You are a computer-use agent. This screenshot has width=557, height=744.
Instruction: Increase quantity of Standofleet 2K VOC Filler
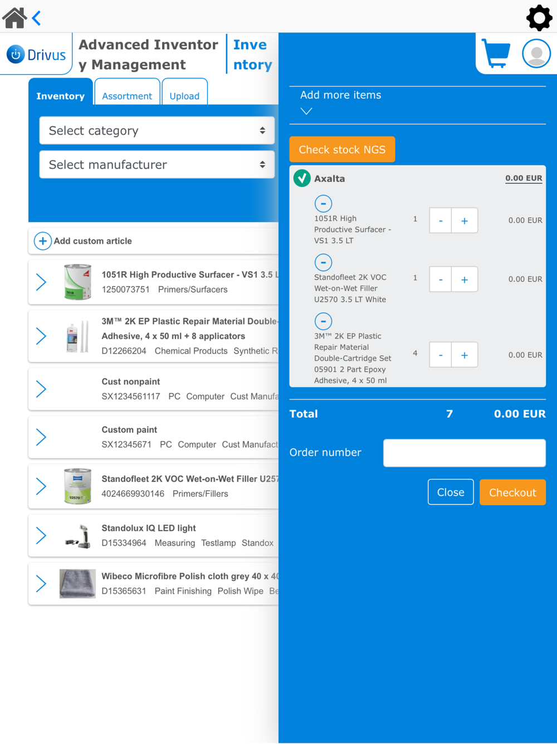pos(465,279)
